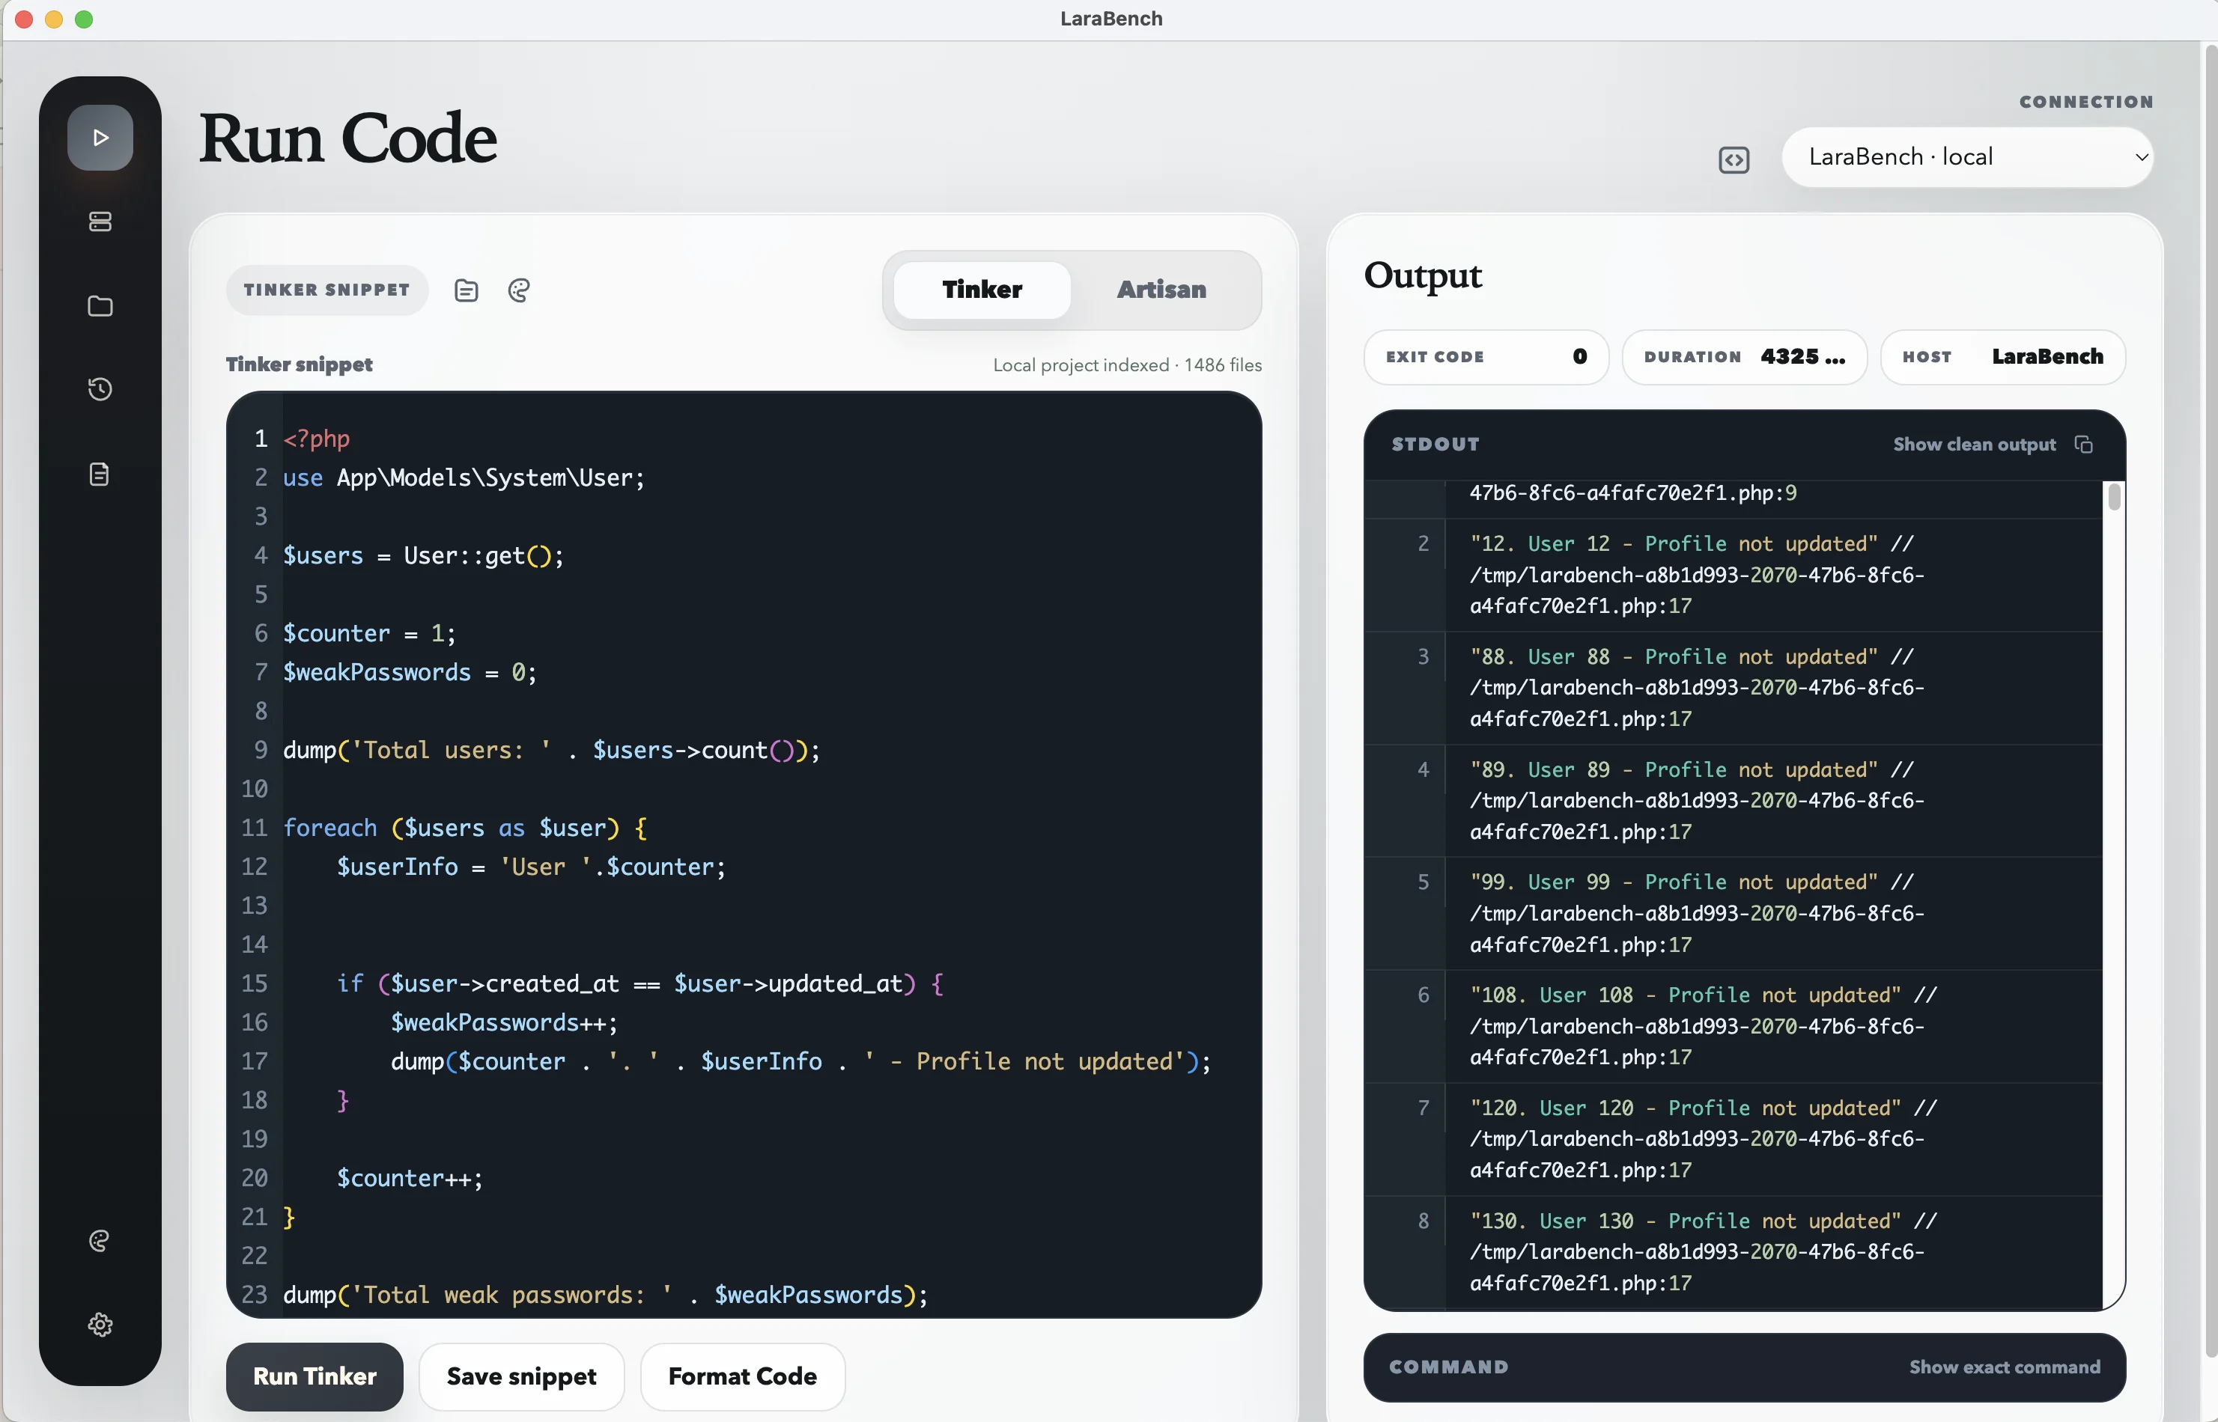This screenshot has width=2218, height=1422.
Task: Switch to the Artisan tab
Action: 1161,290
